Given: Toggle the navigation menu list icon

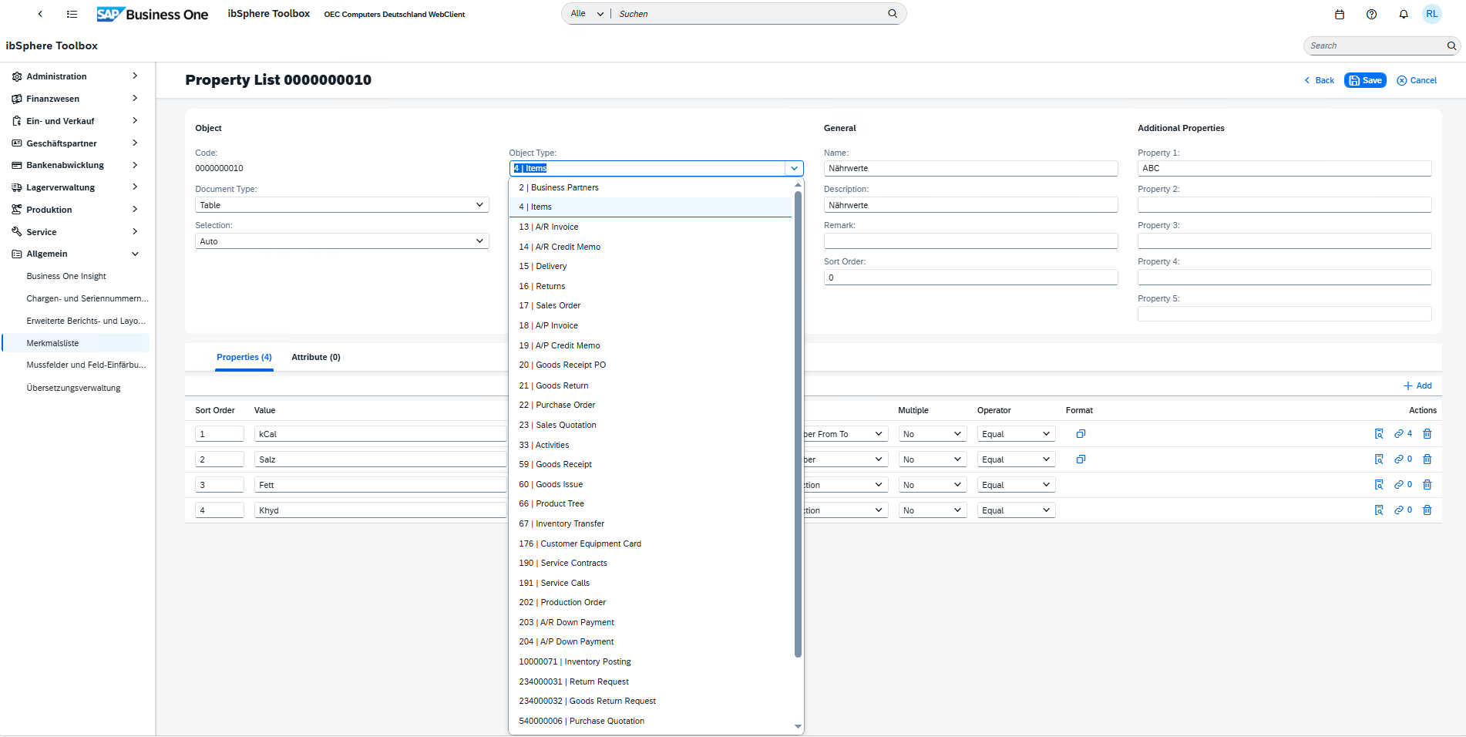Looking at the screenshot, I should pyautogui.click(x=72, y=14).
